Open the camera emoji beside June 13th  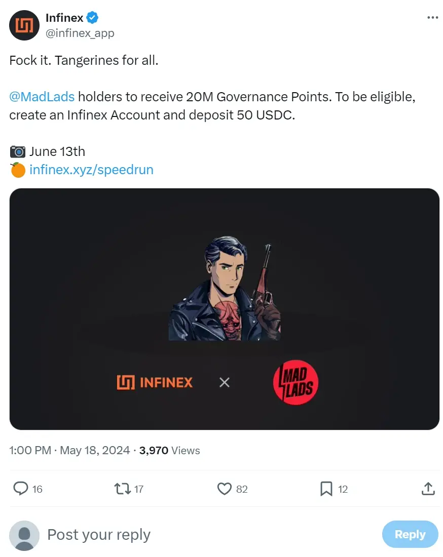18,151
